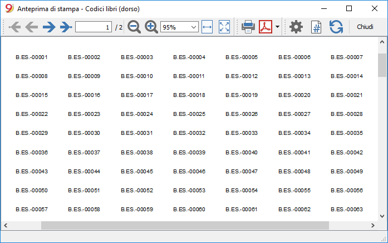Click the horizontal scrollbar thumb

pyautogui.click(x=185, y=225)
